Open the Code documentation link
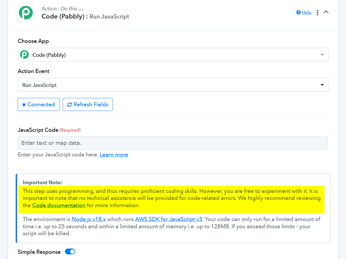 point(59,205)
